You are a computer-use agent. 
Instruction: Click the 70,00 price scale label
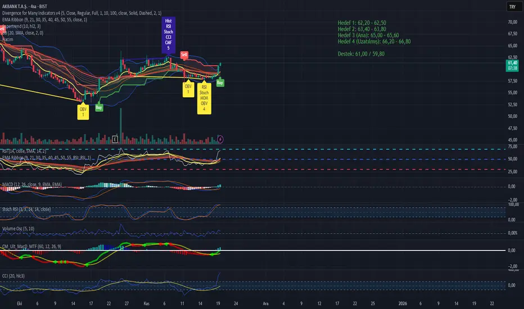tap(513, 22)
